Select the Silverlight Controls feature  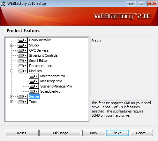tap(43, 55)
